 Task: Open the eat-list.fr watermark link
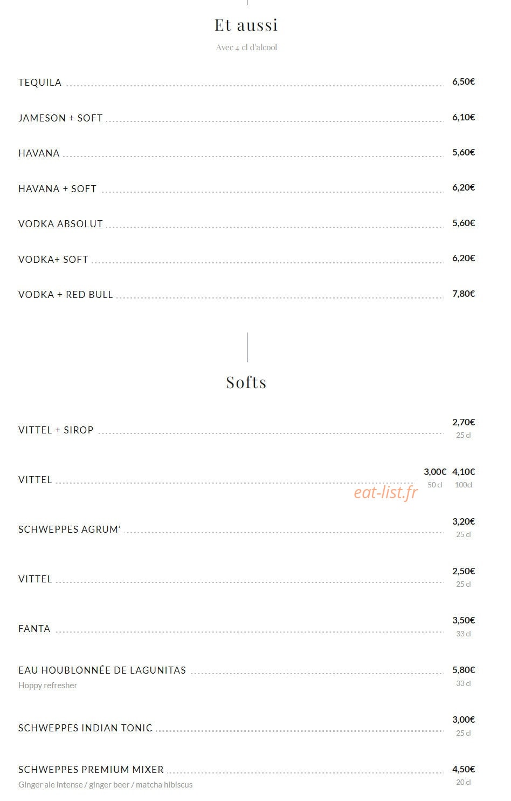386,492
